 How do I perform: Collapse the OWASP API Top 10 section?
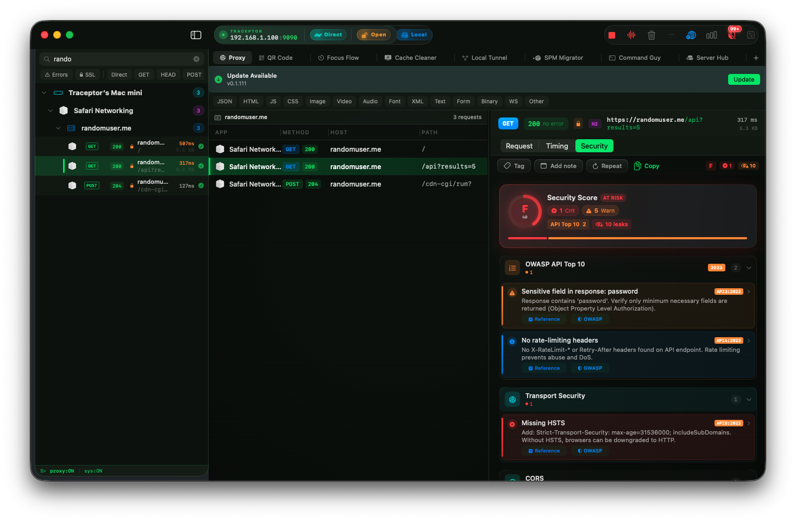coord(749,268)
